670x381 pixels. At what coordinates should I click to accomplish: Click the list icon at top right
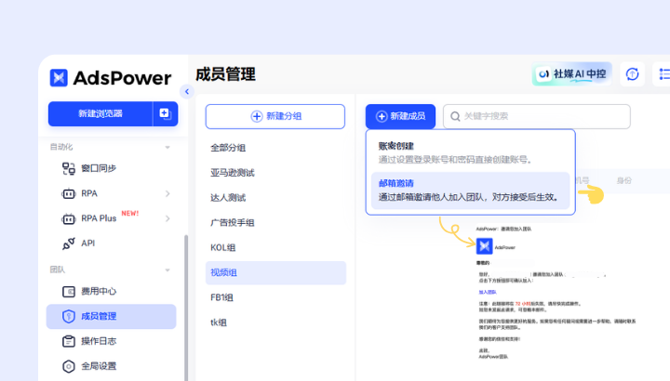point(664,74)
